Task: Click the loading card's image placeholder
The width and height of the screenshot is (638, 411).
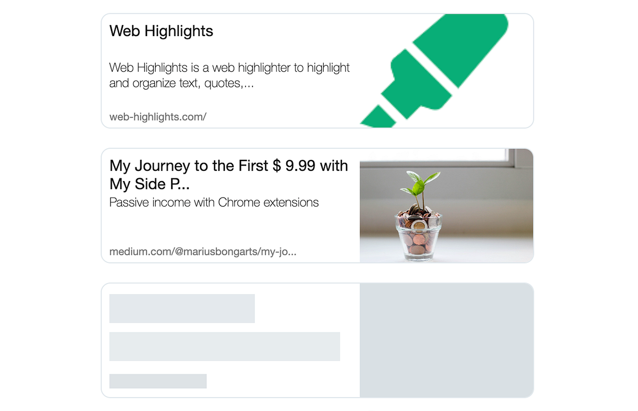Action: click(446, 340)
